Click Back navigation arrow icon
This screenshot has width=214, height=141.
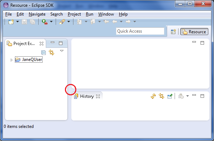click(x=115, y=22)
